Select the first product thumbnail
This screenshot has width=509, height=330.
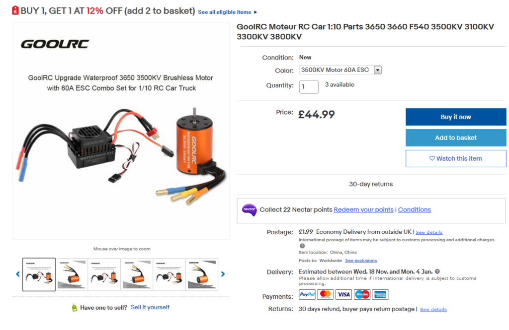click(x=39, y=274)
